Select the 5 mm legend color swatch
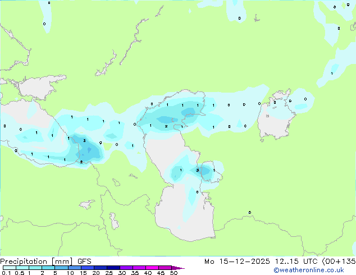This screenshot has width=356, height=275. pyautogui.click(x=61, y=268)
